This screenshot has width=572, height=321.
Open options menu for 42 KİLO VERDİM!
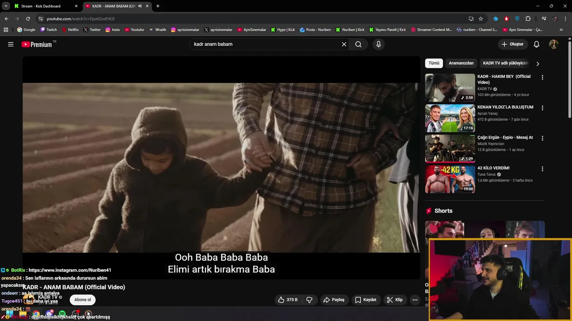(x=543, y=169)
